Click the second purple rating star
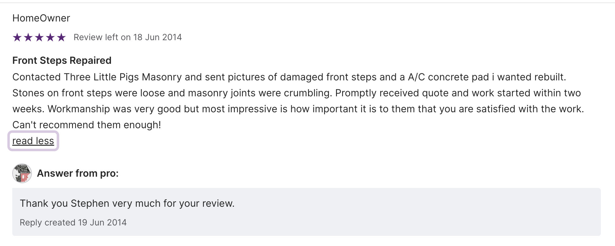This screenshot has width=615, height=246. pos(28,37)
